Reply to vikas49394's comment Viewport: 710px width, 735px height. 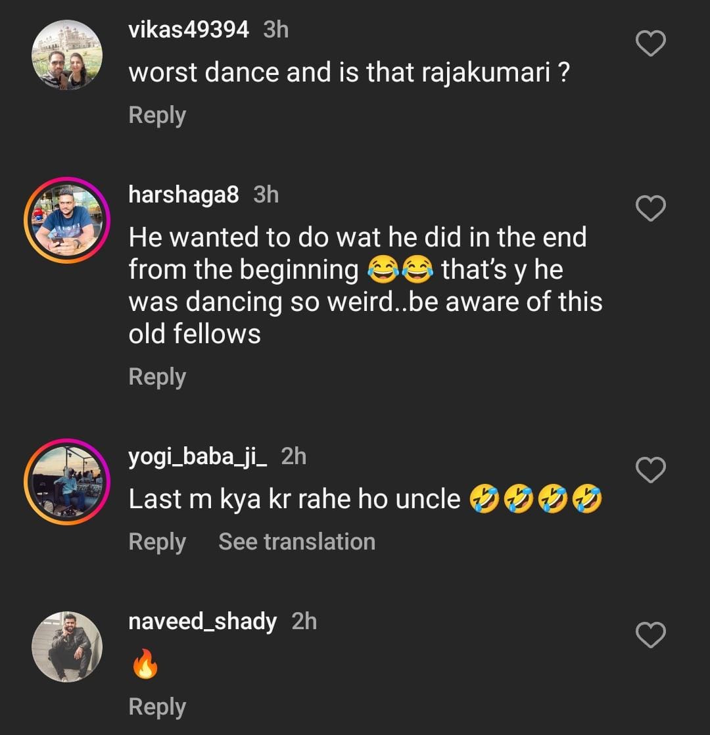coord(157,115)
